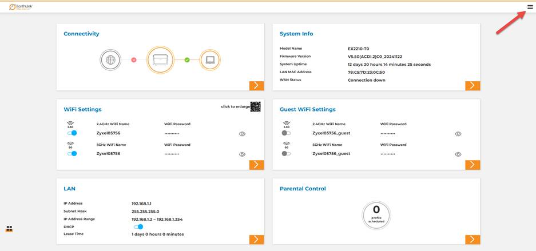Image resolution: width=536 pixels, height=251 pixels.
Task: Toggle the LAN DHCP switch
Action: pyautogui.click(x=138, y=227)
